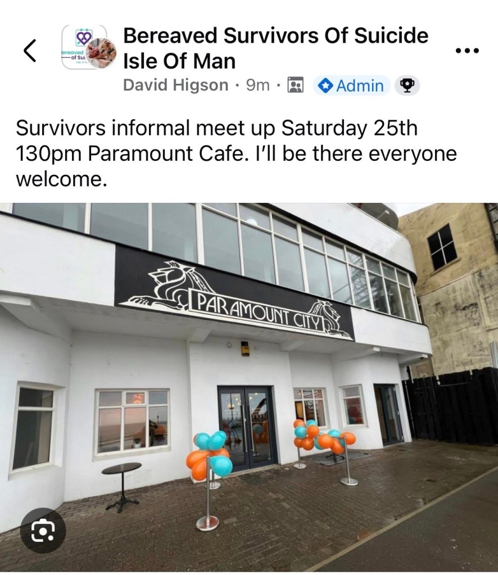Click the 9m post timestamp
This screenshot has width=498, height=575.
click(258, 85)
